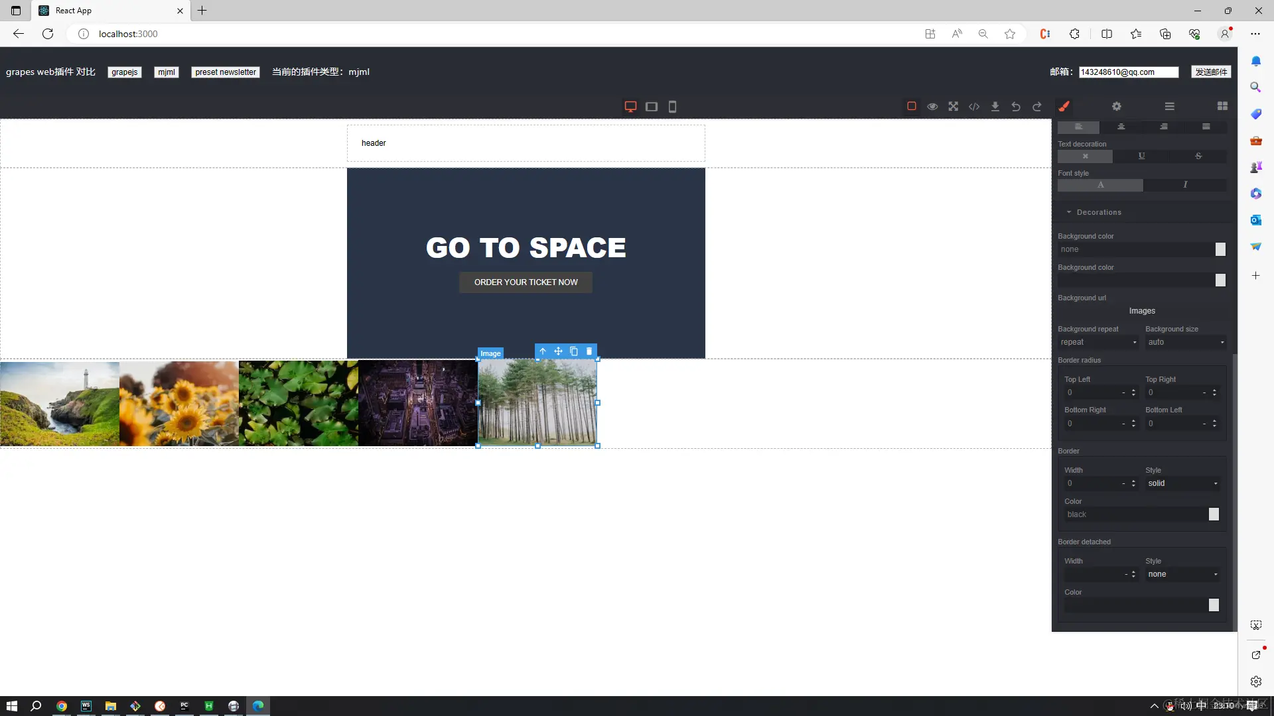
Task: Enable underline text decoration
Action: [x=1141, y=156]
